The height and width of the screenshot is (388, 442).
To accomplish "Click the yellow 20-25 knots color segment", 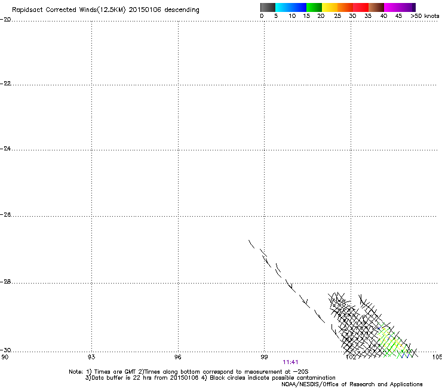I will pyautogui.click(x=330, y=7).
